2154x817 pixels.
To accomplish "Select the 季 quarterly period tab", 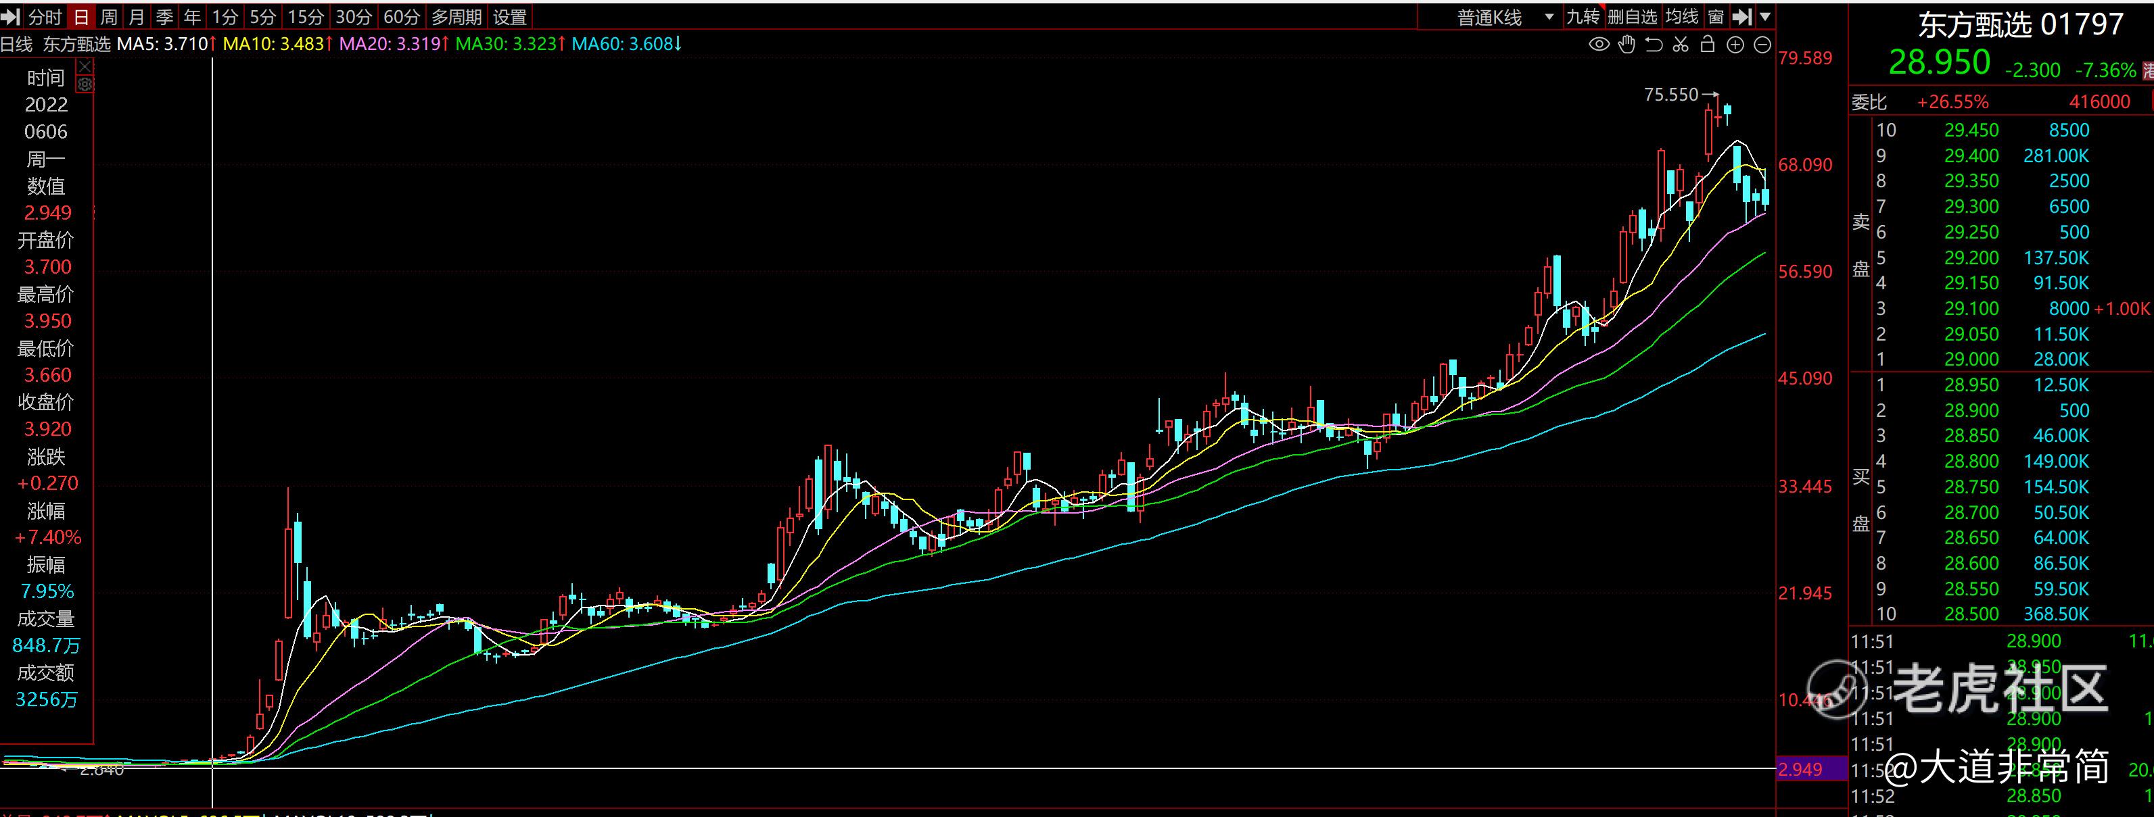I will 165,17.
